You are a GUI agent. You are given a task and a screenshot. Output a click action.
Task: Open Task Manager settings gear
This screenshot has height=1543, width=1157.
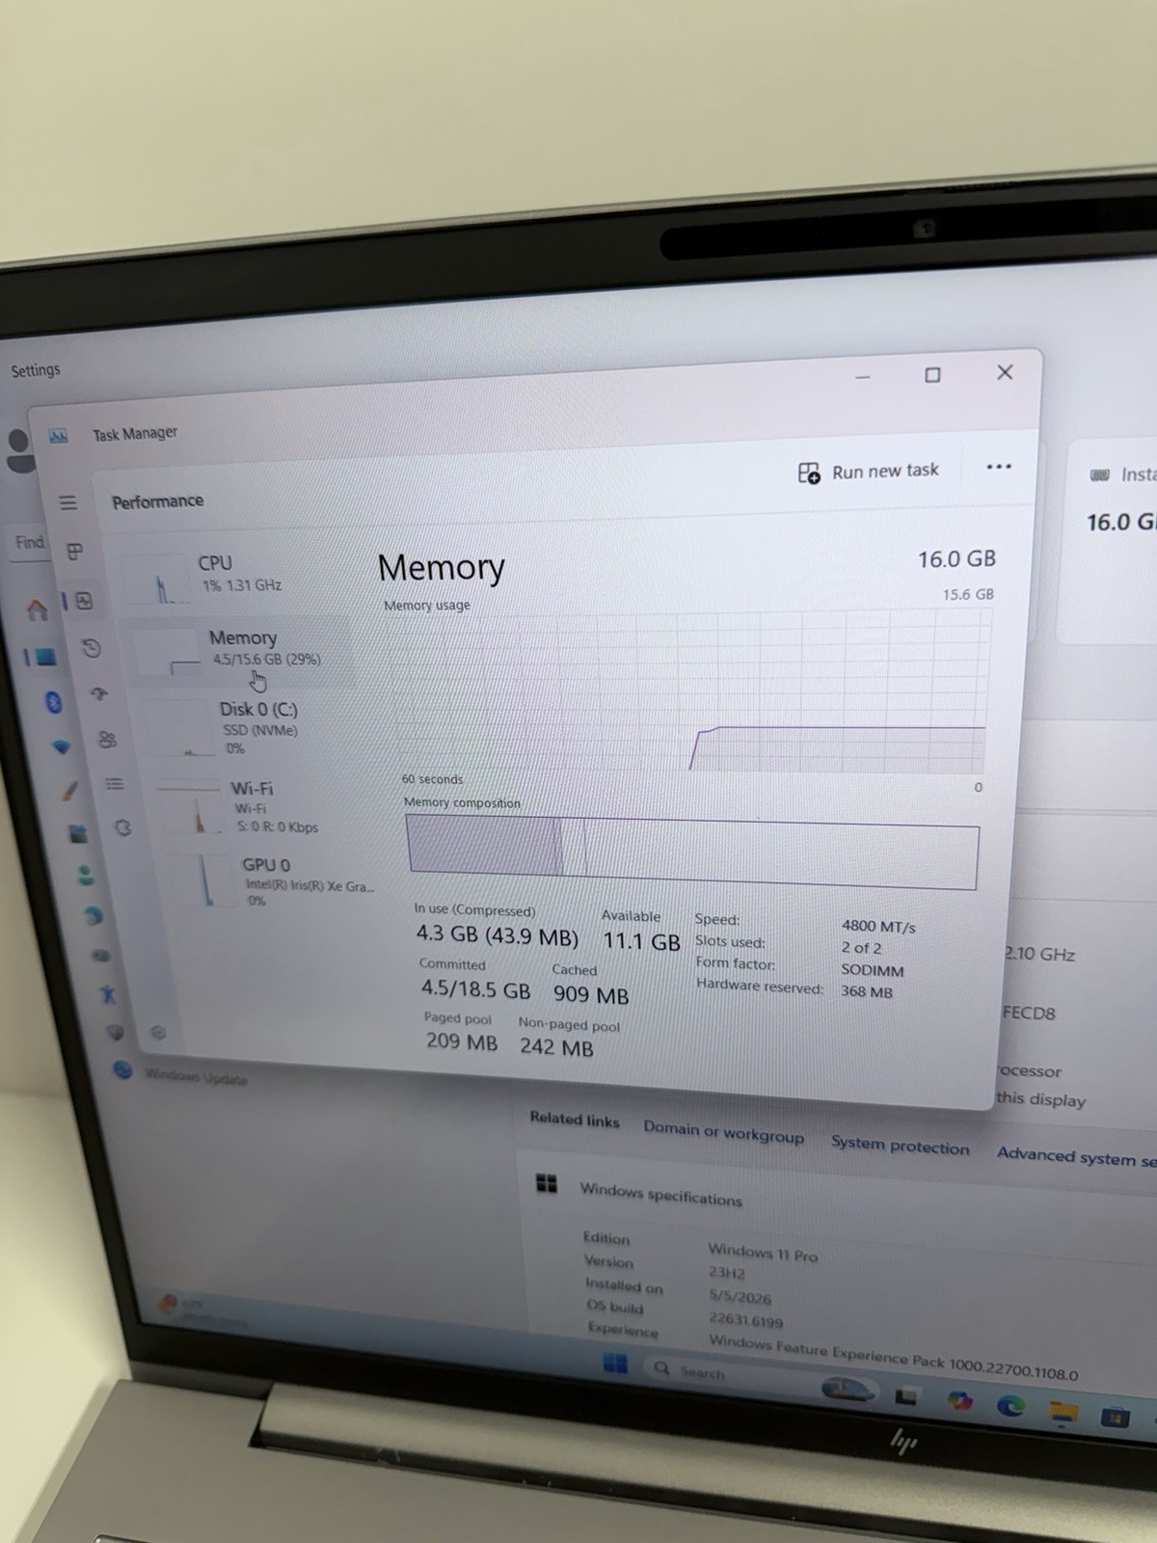(158, 1033)
